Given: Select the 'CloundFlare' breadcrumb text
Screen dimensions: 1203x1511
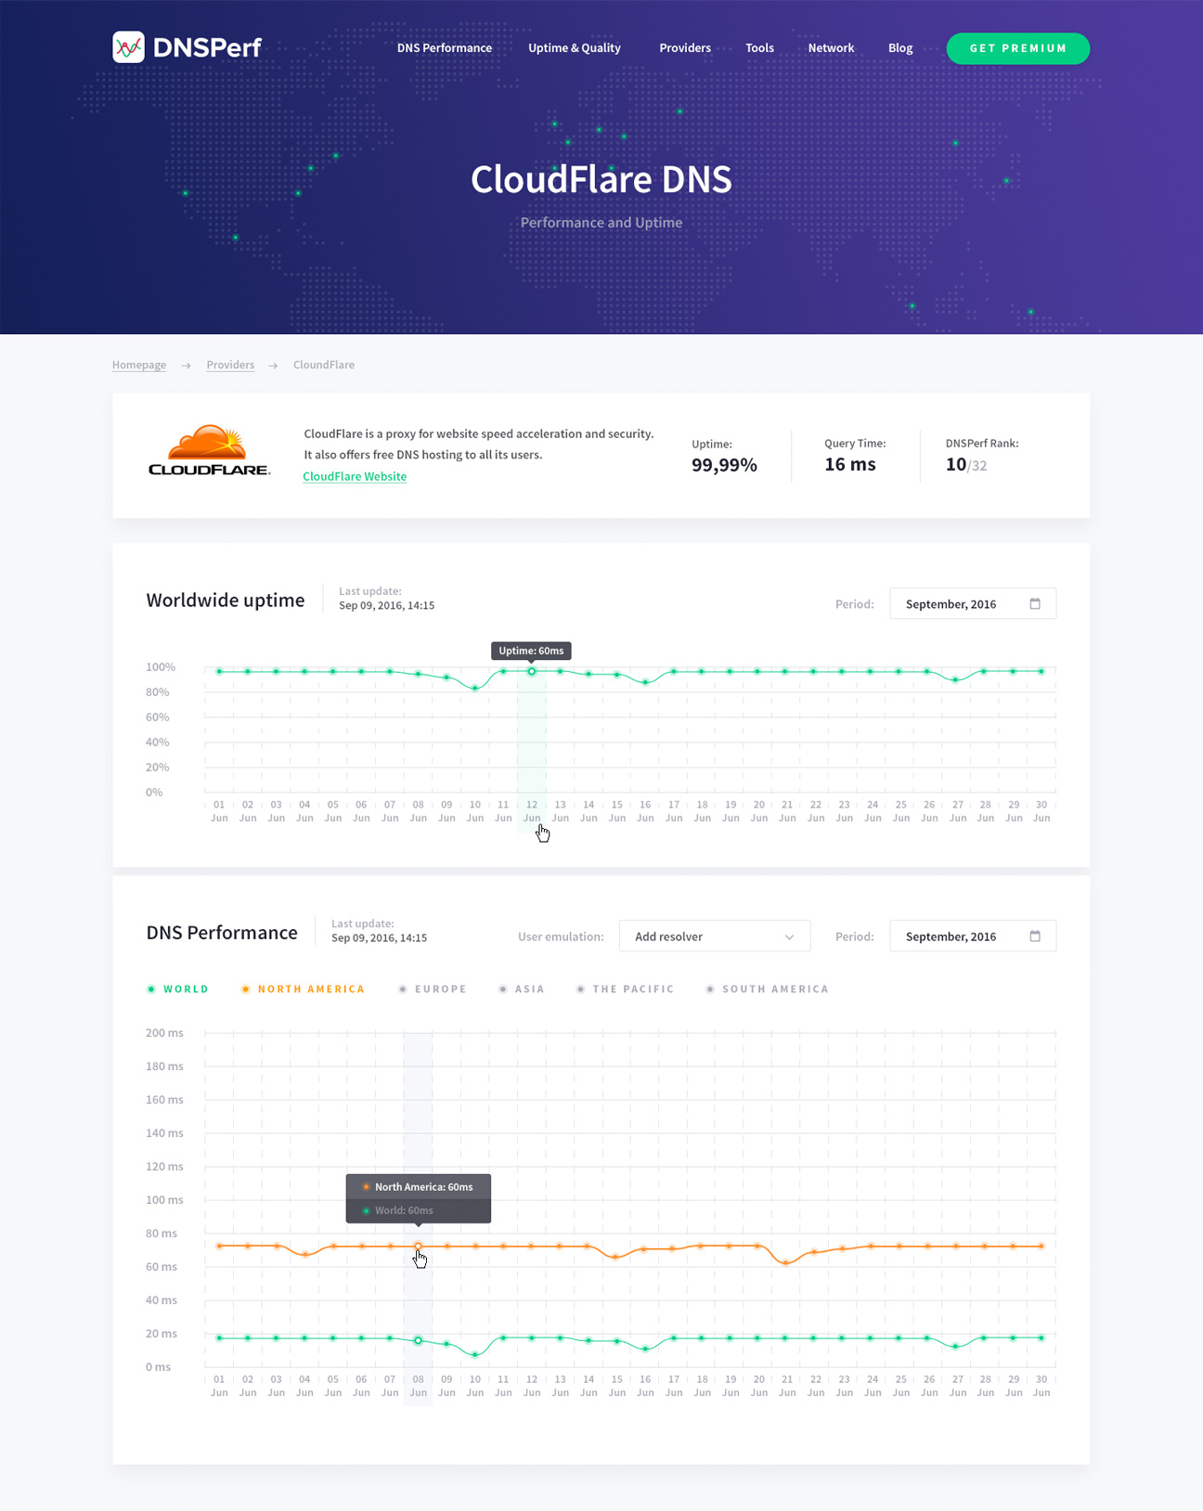Looking at the screenshot, I should point(324,365).
